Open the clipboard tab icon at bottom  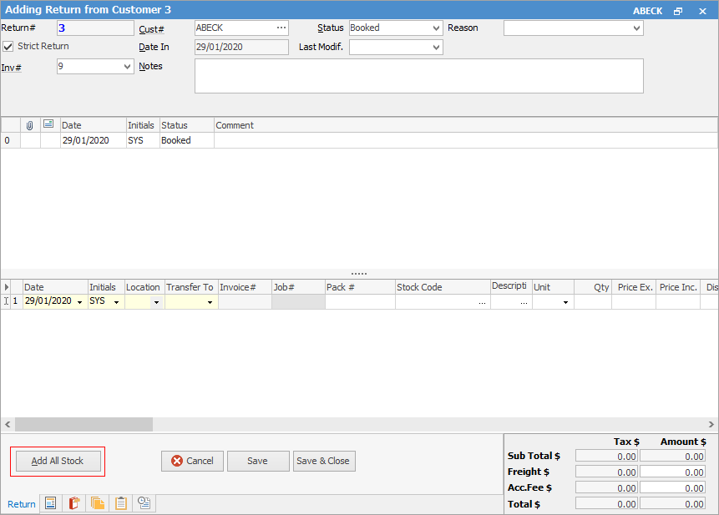click(x=121, y=503)
